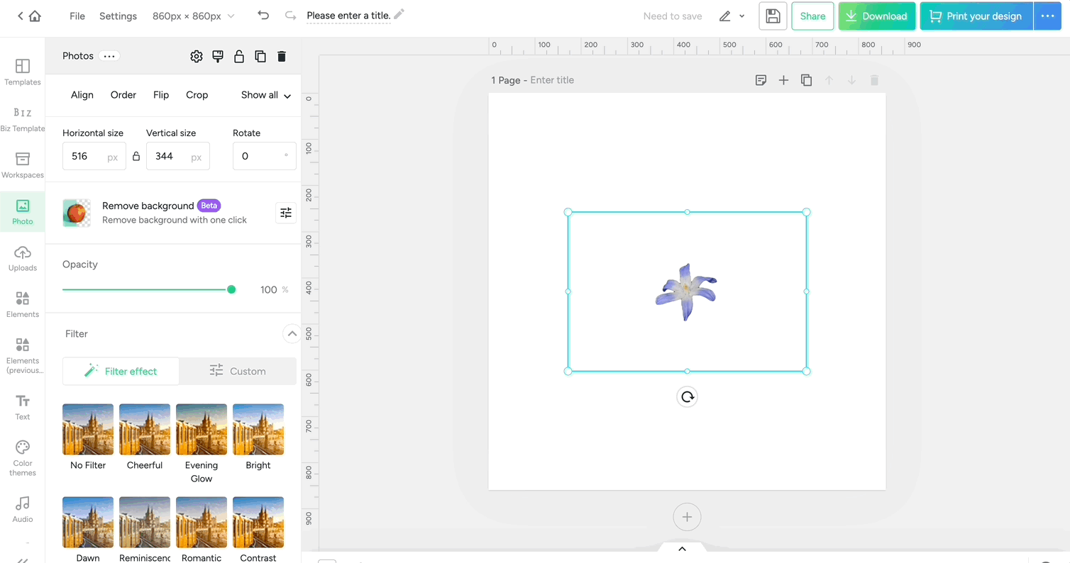Collapse the Filter section chevron
The height and width of the screenshot is (563, 1070).
point(292,333)
